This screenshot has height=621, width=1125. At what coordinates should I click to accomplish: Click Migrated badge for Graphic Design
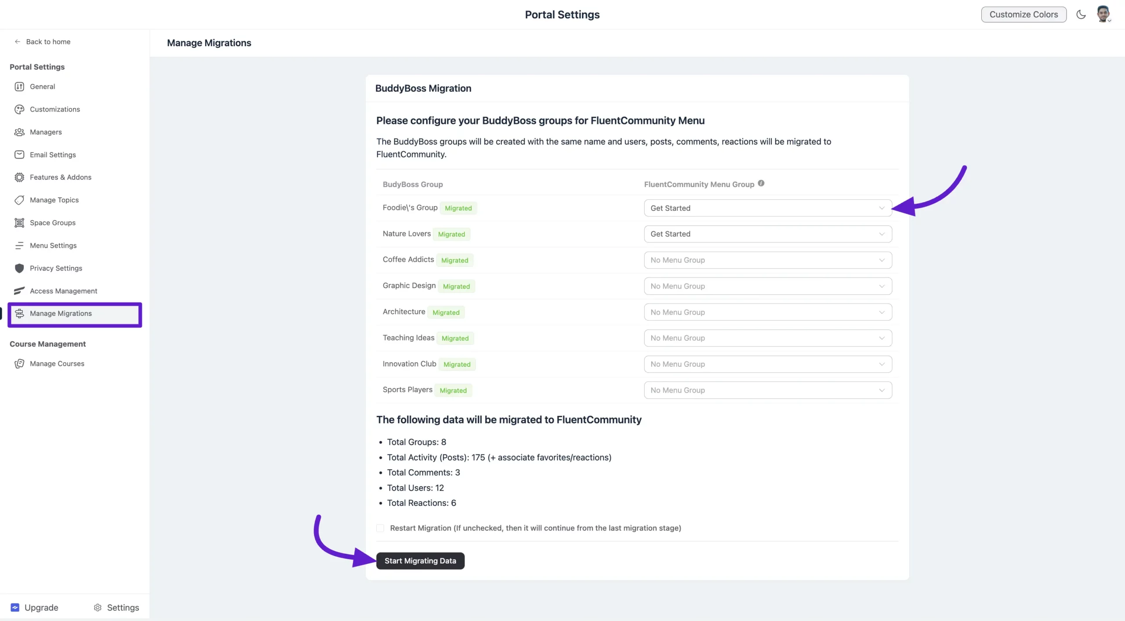pyautogui.click(x=456, y=286)
